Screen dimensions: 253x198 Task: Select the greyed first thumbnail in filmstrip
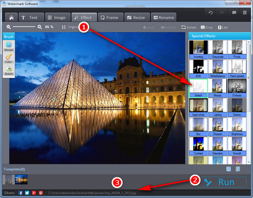click(9, 179)
